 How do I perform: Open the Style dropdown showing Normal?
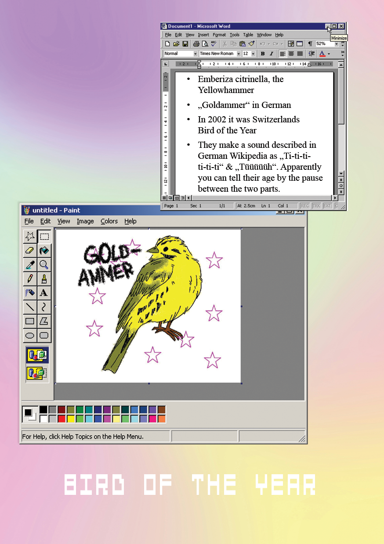pos(196,54)
